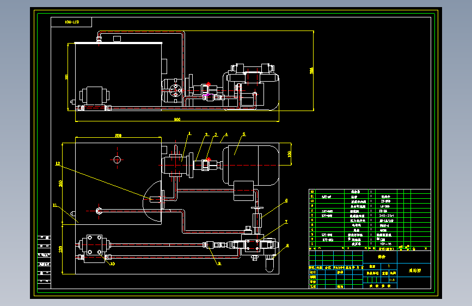The width and height of the screenshot is (472, 306).
Task: Click the 900 overall length dimension
Action: tap(177, 119)
